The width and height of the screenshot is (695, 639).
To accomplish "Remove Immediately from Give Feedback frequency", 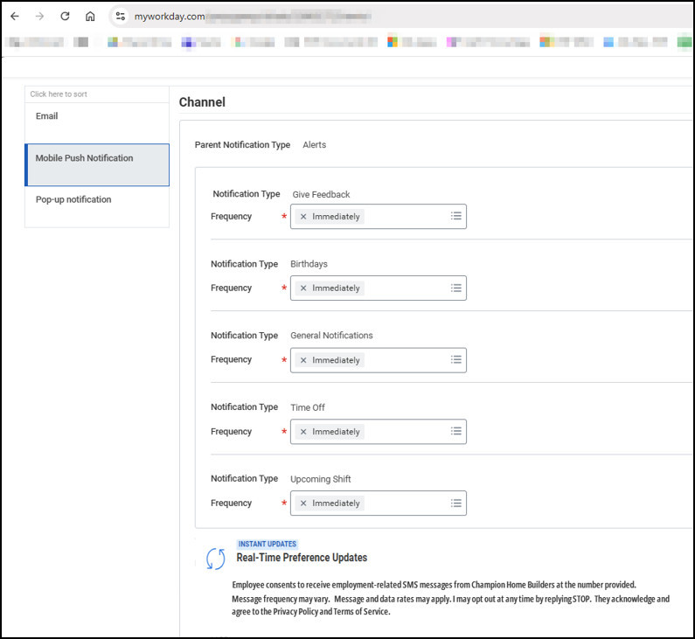I will point(303,217).
